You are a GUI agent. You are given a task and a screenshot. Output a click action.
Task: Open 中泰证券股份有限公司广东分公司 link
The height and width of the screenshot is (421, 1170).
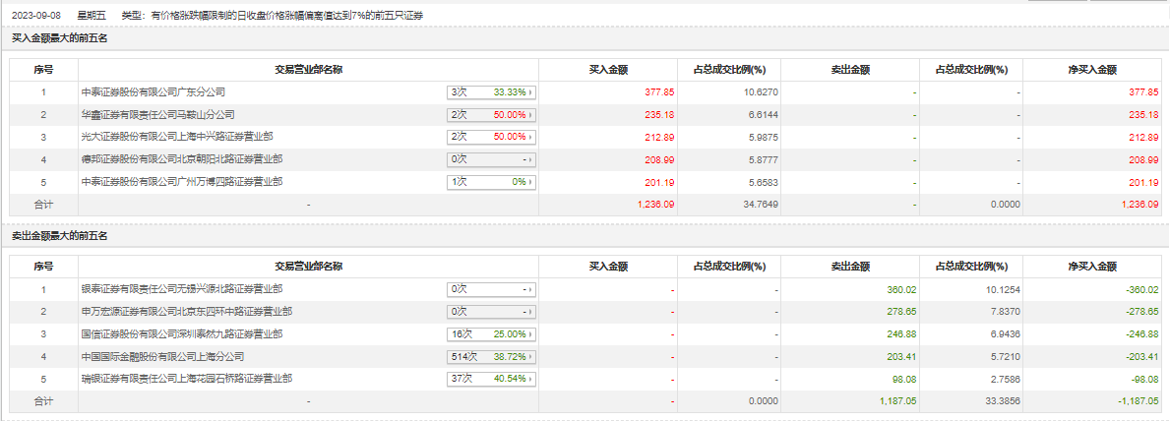tap(153, 92)
